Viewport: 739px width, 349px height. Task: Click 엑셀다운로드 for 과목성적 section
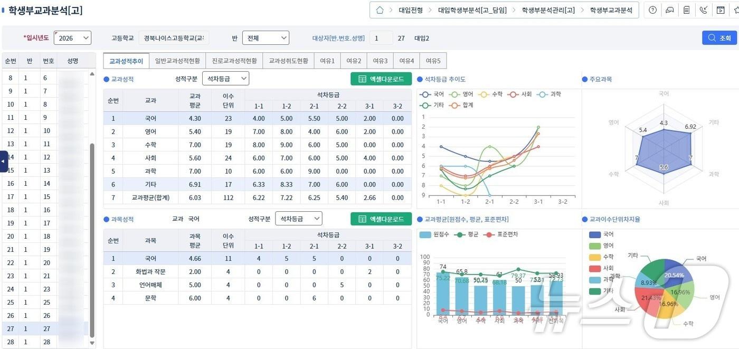point(381,218)
